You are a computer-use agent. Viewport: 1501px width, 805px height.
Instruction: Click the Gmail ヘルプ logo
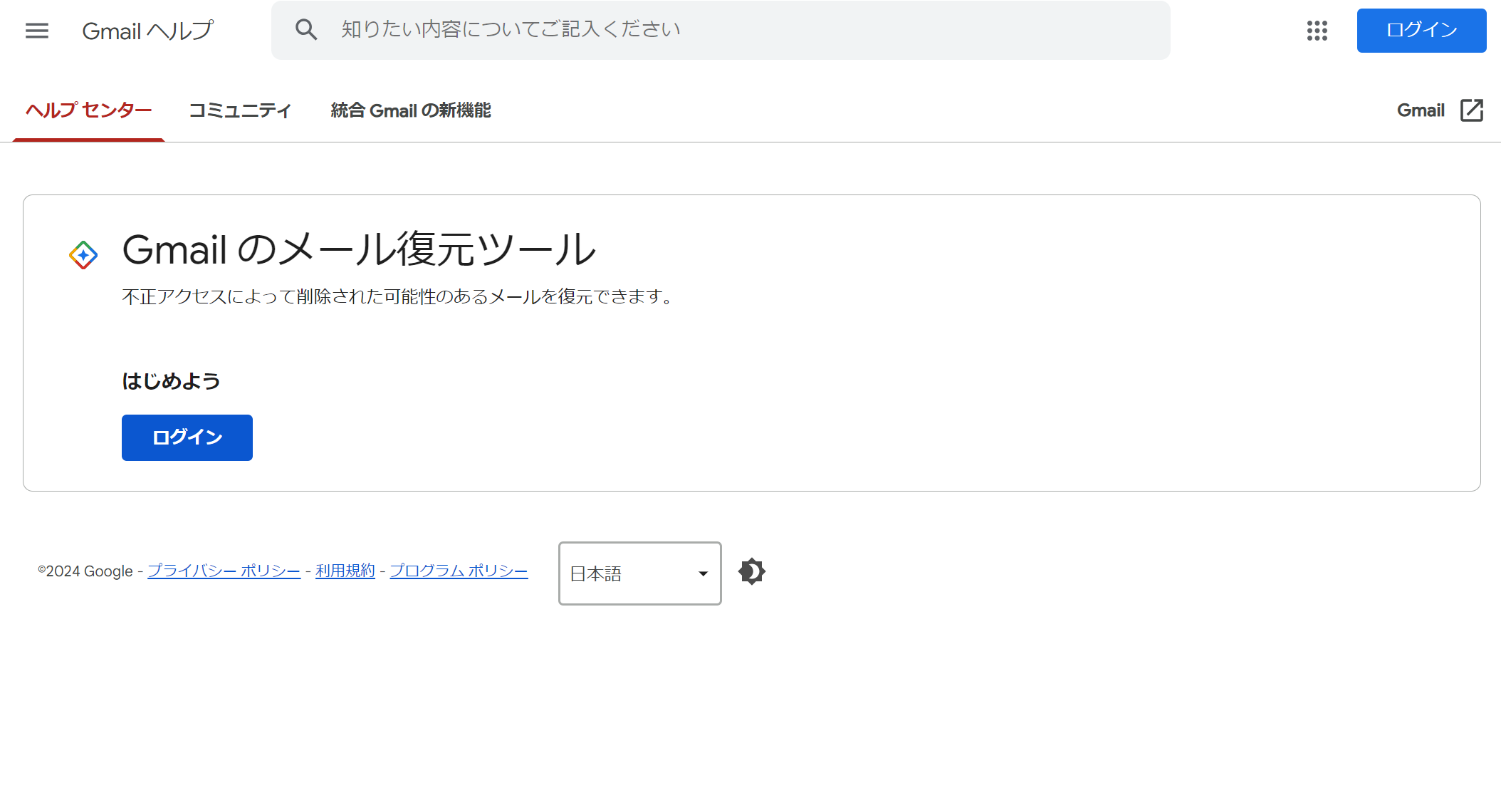(147, 30)
